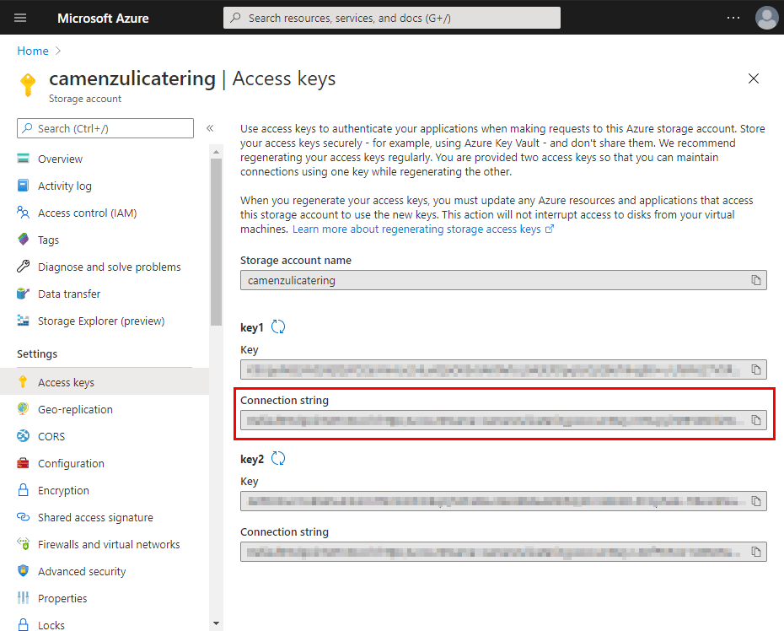Open Shared access signature settings
The width and height of the screenshot is (784, 631).
(x=95, y=517)
